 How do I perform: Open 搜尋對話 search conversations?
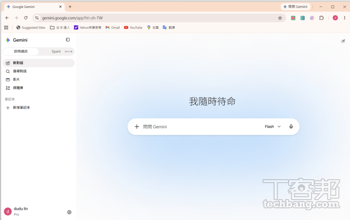point(38,71)
